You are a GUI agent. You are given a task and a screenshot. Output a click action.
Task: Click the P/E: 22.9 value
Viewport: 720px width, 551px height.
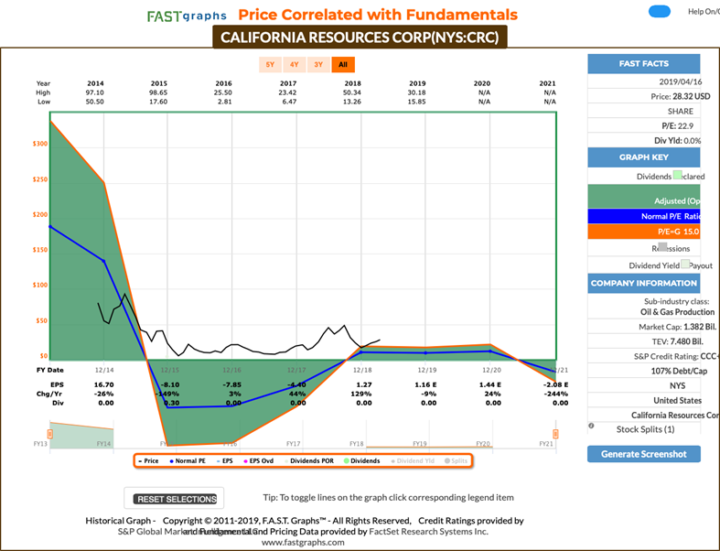(677, 126)
